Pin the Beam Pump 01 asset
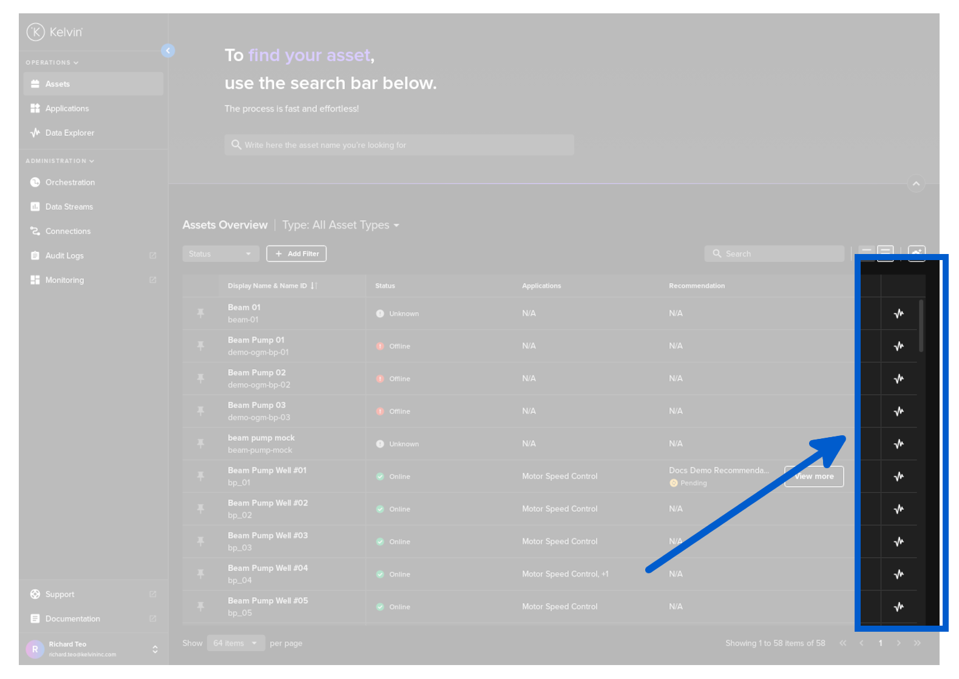This screenshot has width=959, height=679. [200, 346]
